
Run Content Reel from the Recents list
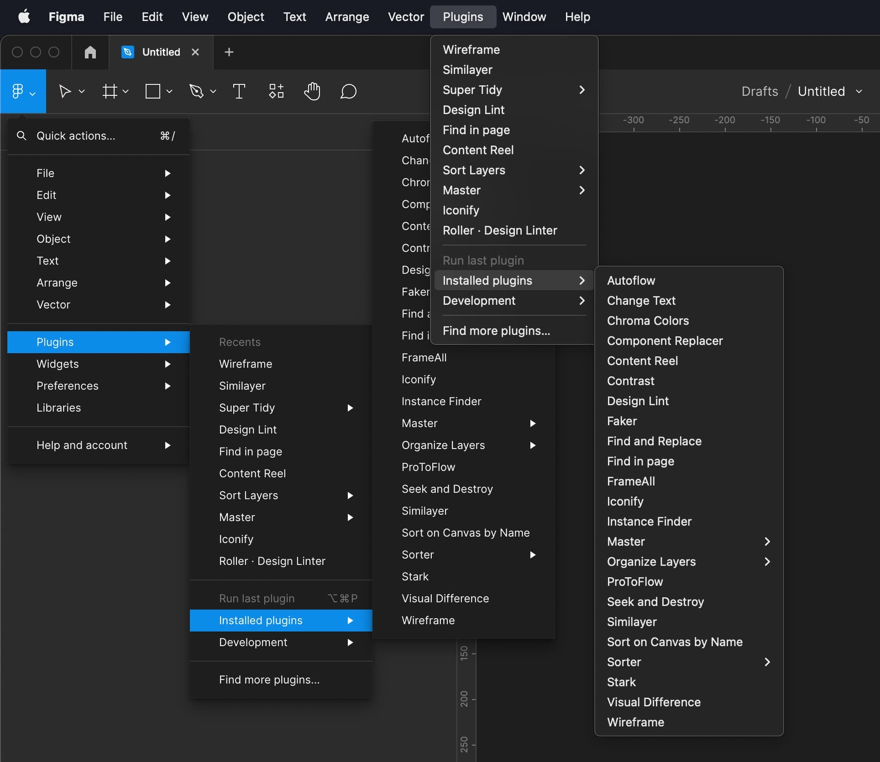(x=281, y=473)
